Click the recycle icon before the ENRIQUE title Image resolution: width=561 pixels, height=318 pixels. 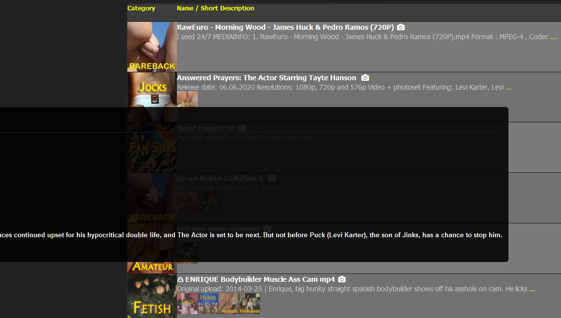(180, 279)
